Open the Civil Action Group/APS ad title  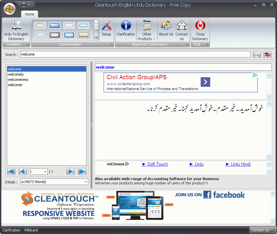point(137,77)
